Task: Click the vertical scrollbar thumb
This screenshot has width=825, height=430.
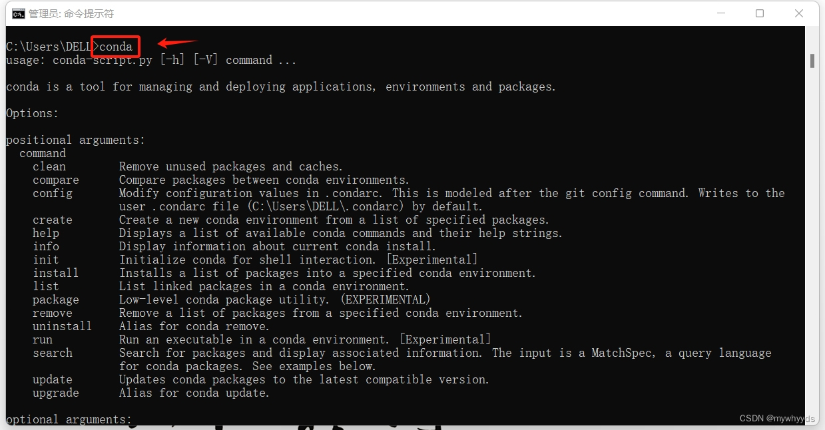Action: click(812, 61)
